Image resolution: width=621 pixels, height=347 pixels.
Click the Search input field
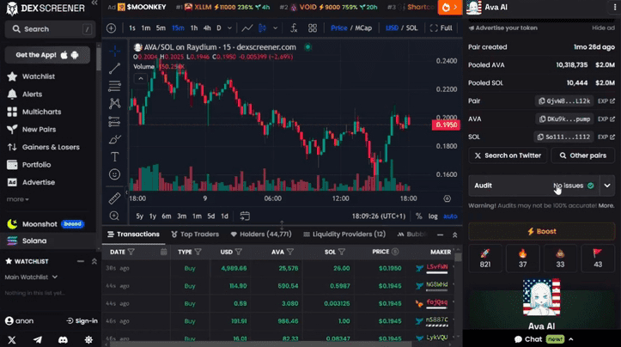click(x=50, y=29)
